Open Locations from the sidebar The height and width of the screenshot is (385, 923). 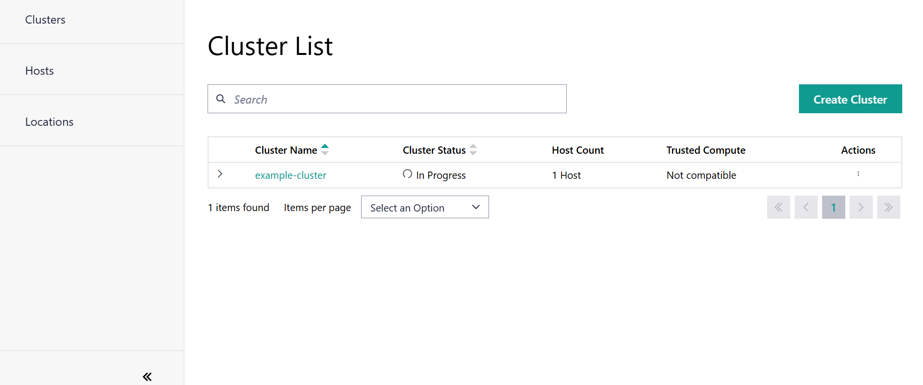tap(49, 122)
